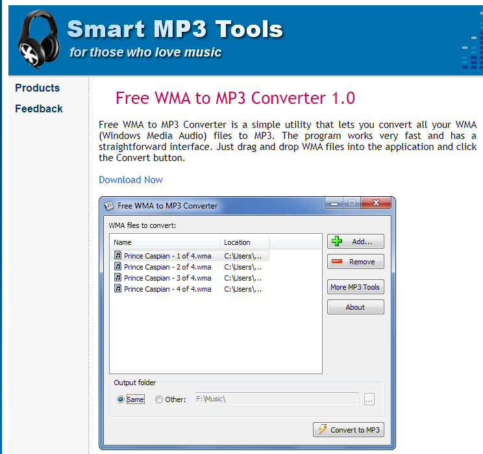The width and height of the screenshot is (483, 454).
Task: Minimize the converter window
Action: coord(334,203)
